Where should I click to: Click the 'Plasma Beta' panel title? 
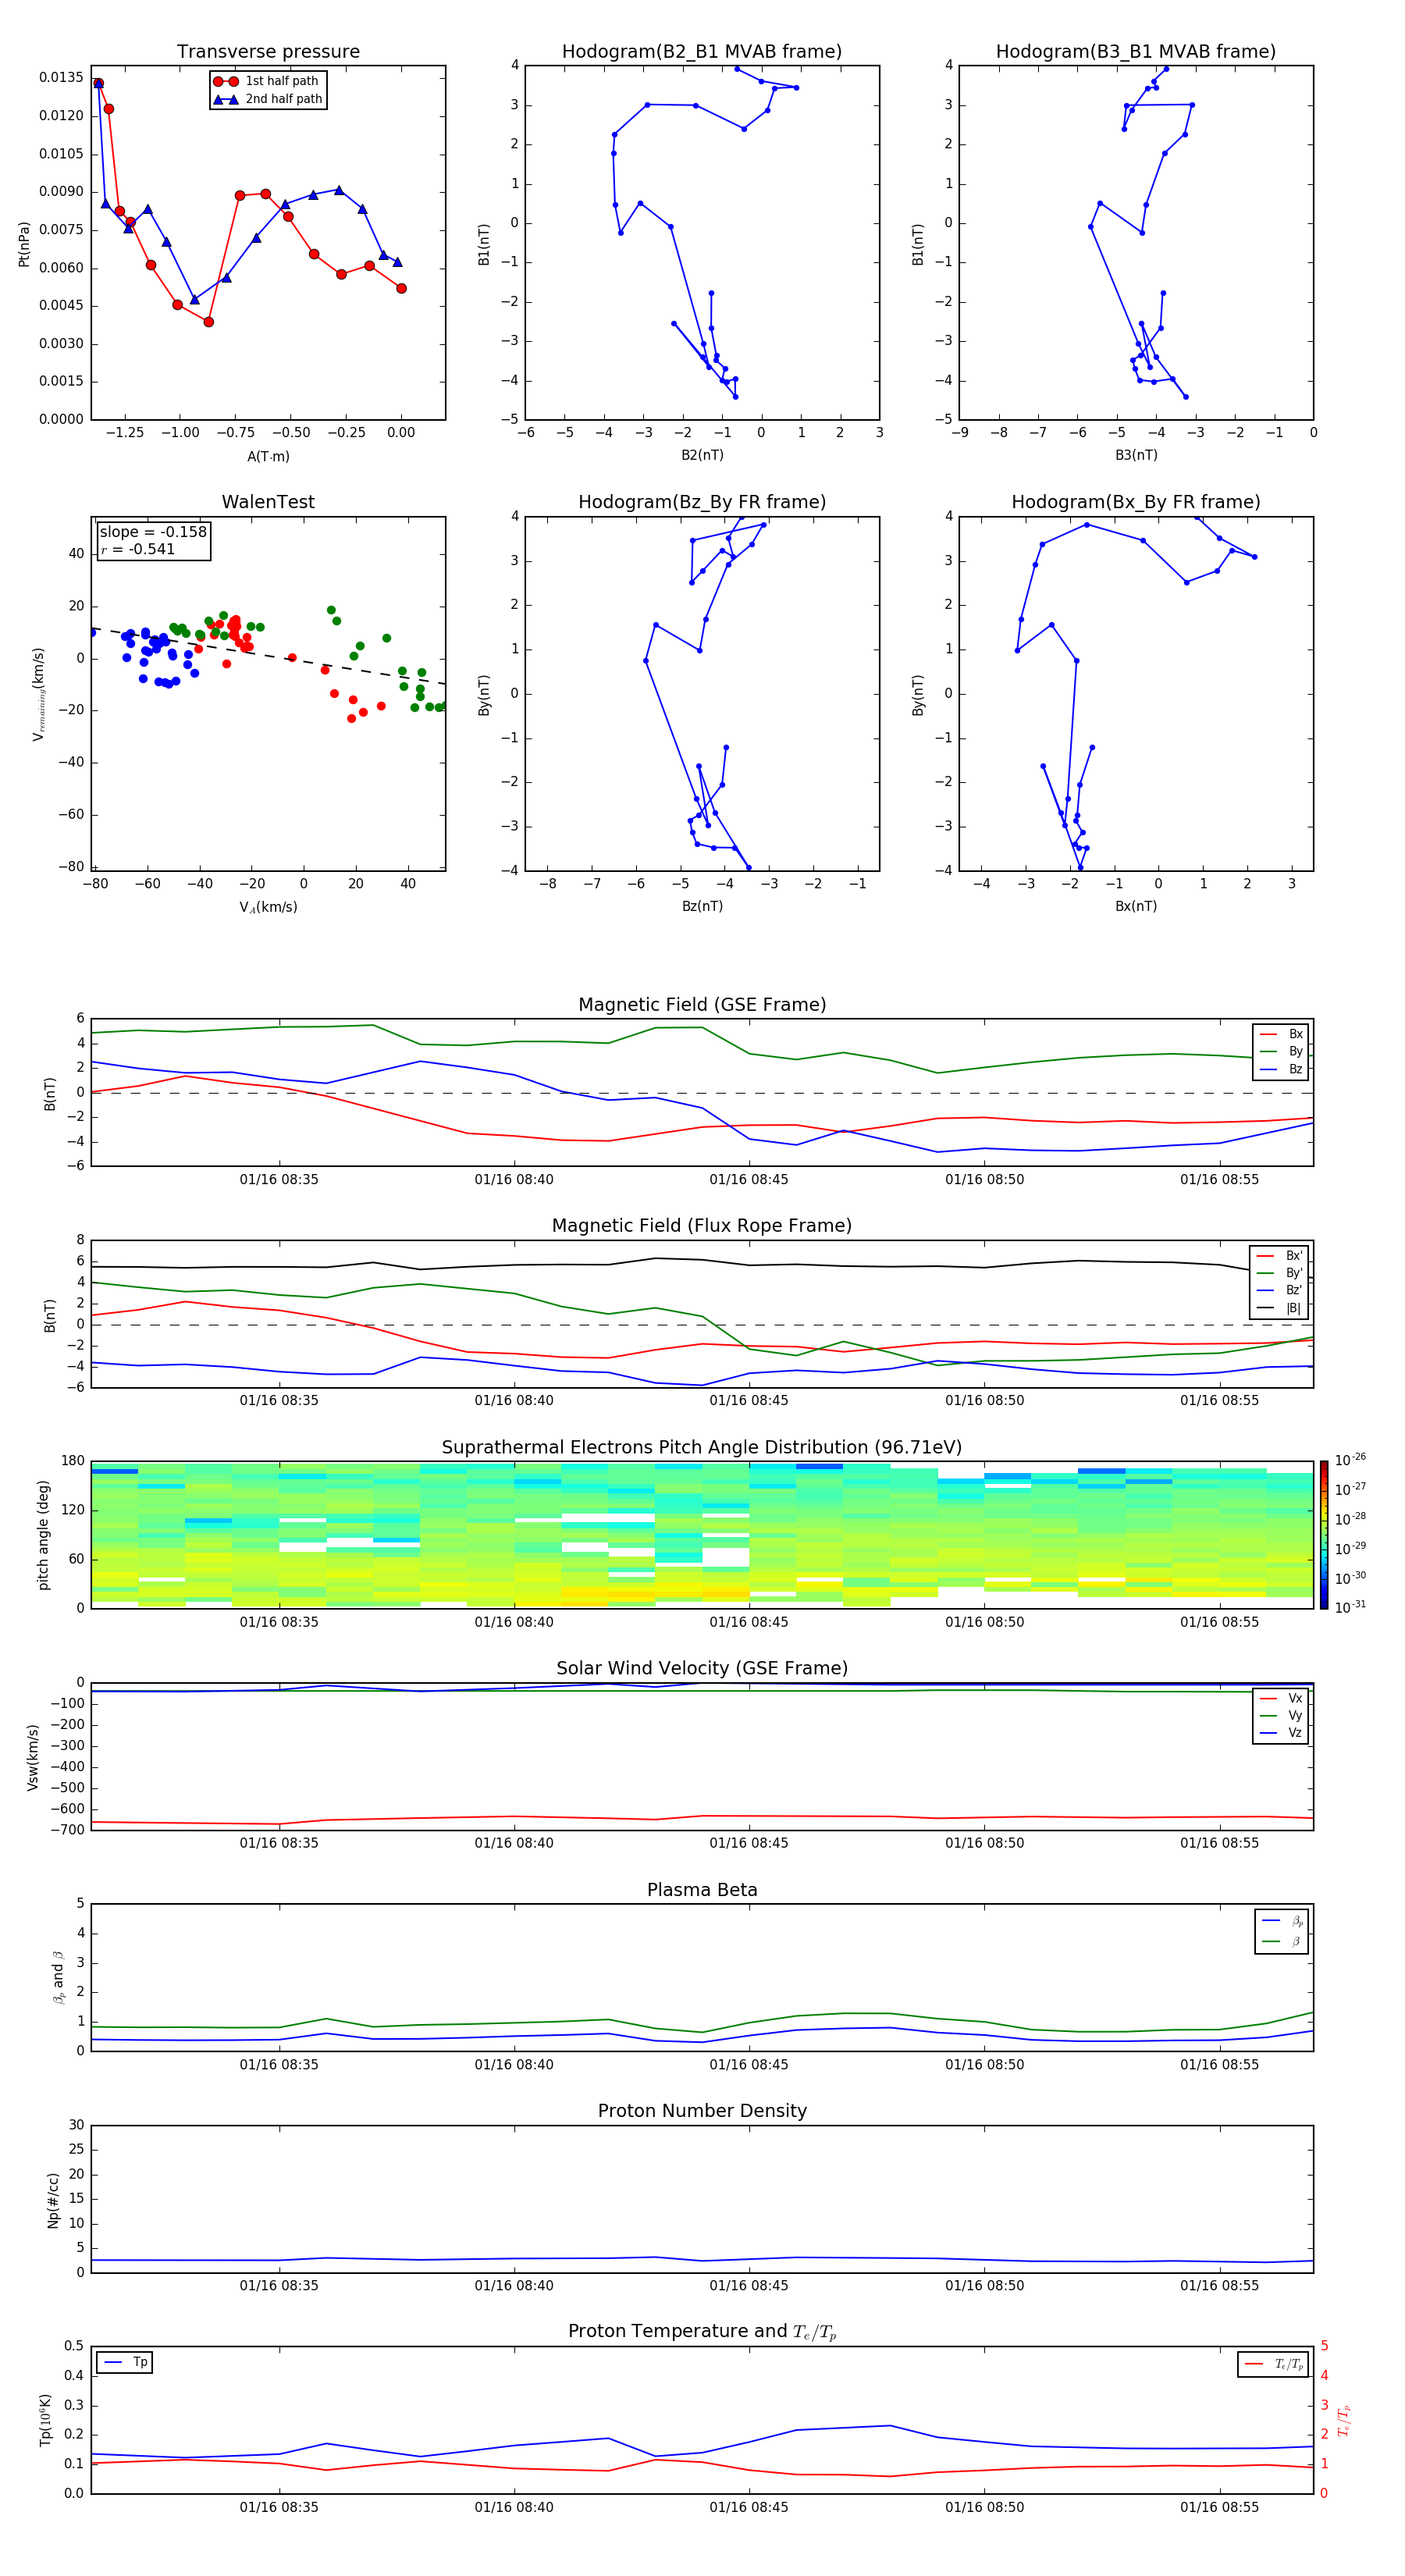tap(702, 1891)
